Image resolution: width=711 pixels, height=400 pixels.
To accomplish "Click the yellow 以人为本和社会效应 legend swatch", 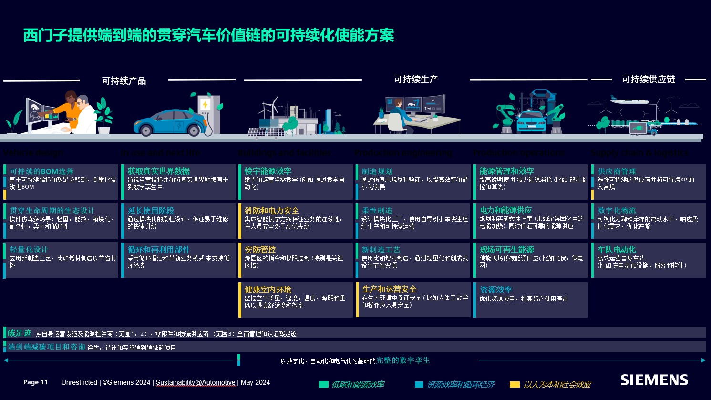I will (515, 384).
